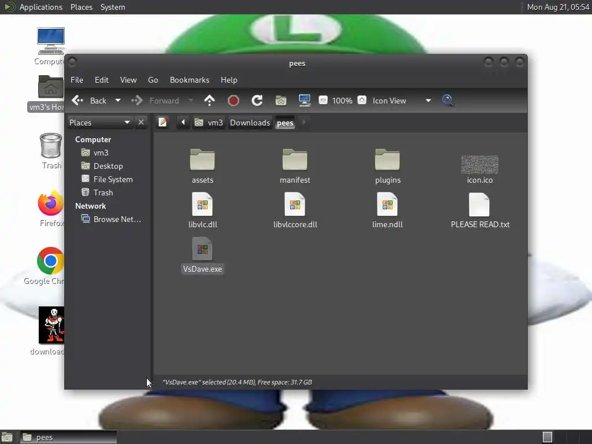
Task: Select the Computer desktop icon
Action: click(x=50, y=46)
